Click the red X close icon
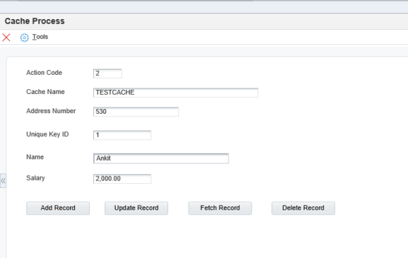The width and height of the screenshot is (408, 258). click(x=6, y=37)
